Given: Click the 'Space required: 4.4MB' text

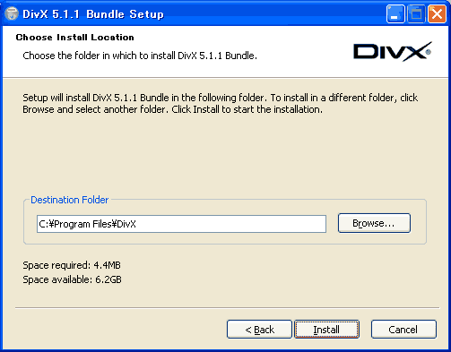Looking at the screenshot, I should (x=72, y=265).
